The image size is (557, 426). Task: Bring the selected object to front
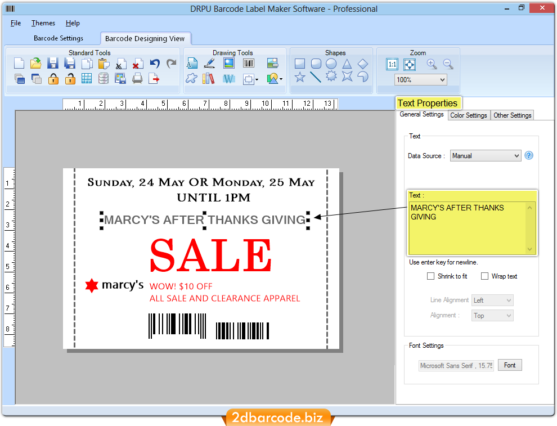20,79
